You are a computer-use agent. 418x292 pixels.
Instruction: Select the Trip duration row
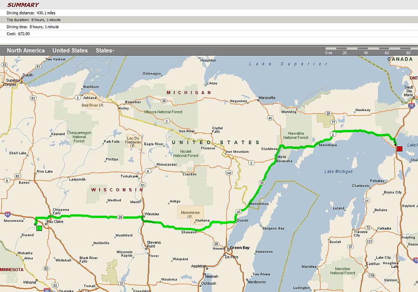tap(209, 20)
